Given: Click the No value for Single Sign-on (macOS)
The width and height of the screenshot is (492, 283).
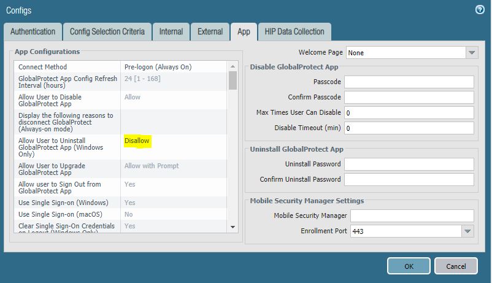Looking at the screenshot, I should click(128, 214).
